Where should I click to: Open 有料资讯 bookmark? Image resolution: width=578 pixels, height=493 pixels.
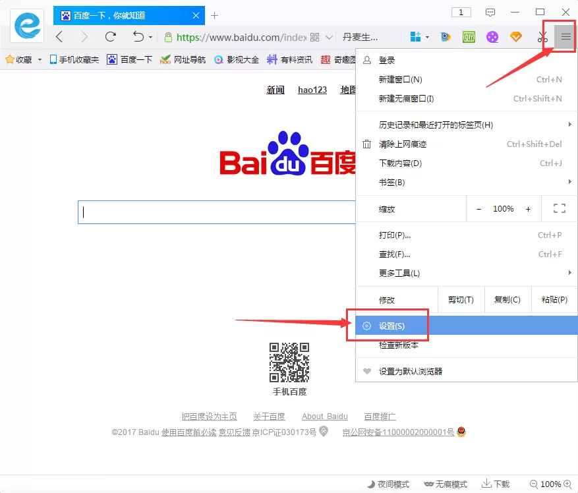tap(289, 59)
